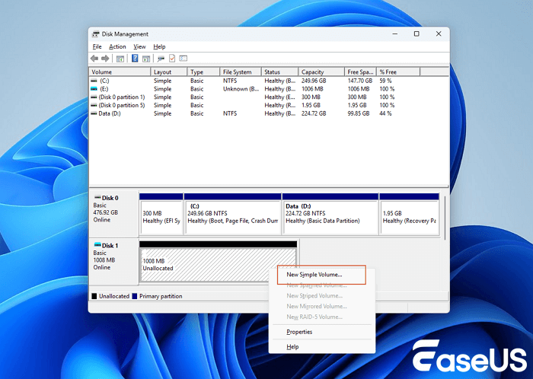Click the Disk 0 Basic 476.92 GB label

(113, 214)
